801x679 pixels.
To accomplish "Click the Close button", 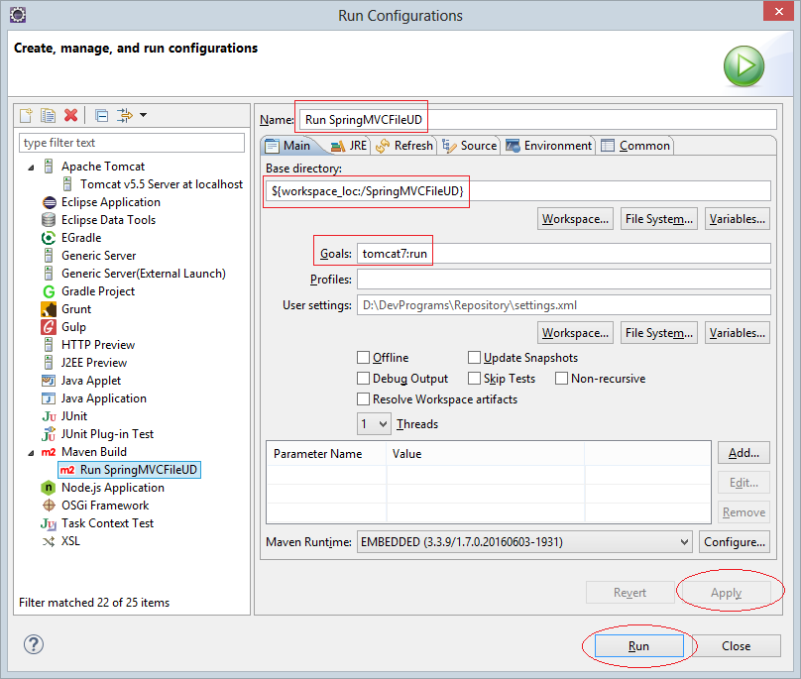I will click(x=737, y=646).
